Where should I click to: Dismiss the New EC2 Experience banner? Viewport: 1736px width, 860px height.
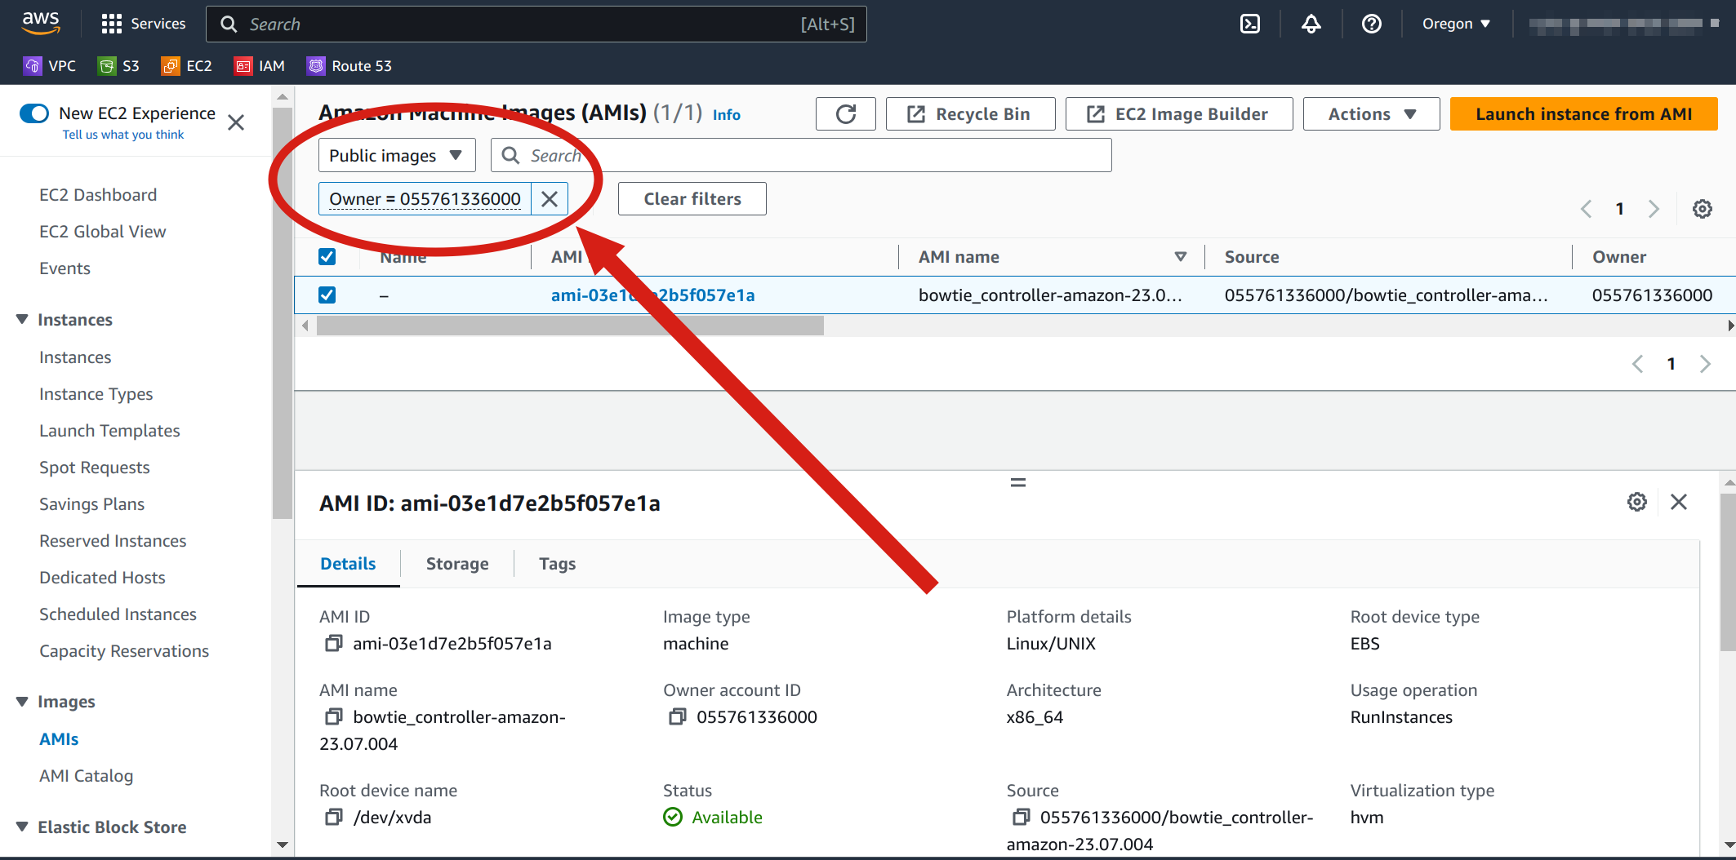point(236,122)
